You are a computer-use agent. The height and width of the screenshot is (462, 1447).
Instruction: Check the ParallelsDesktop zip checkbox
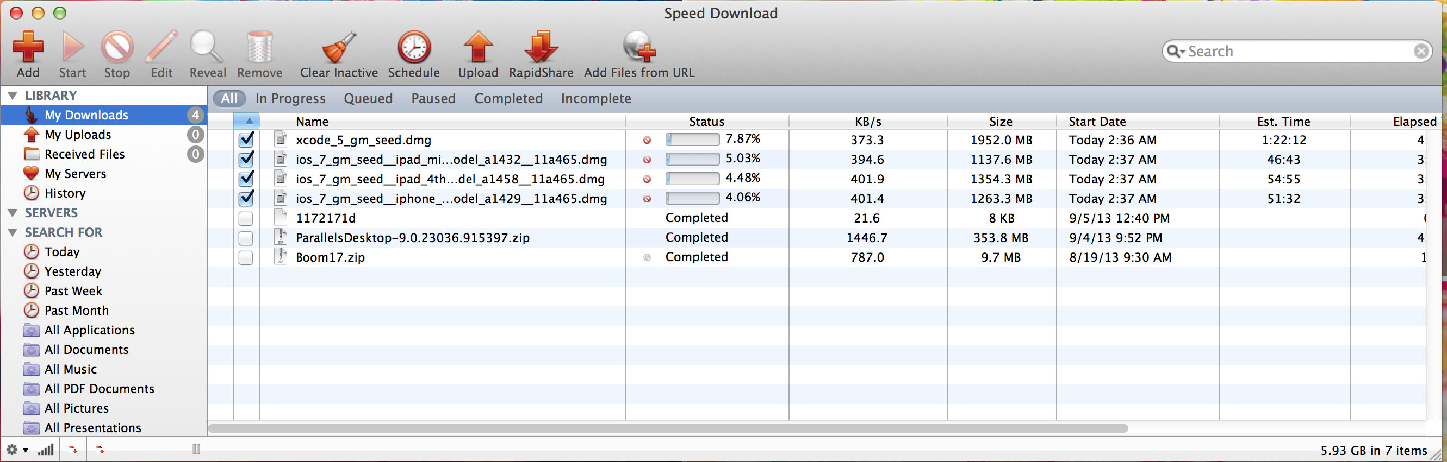pos(246,238)
